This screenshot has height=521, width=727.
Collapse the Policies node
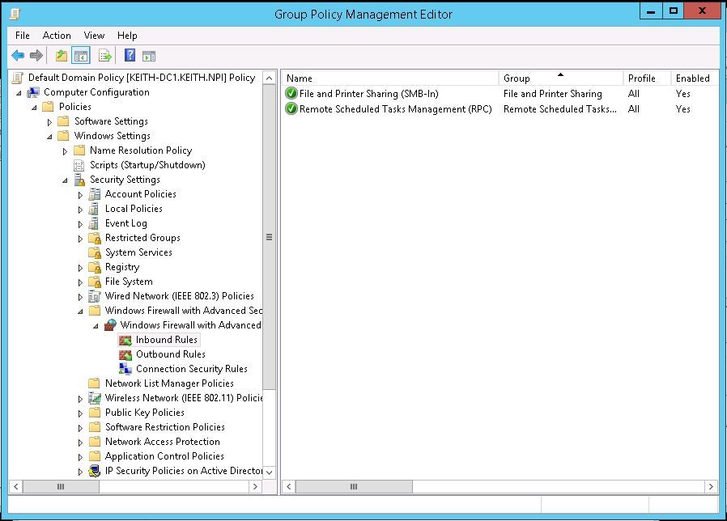coord(34,108)
